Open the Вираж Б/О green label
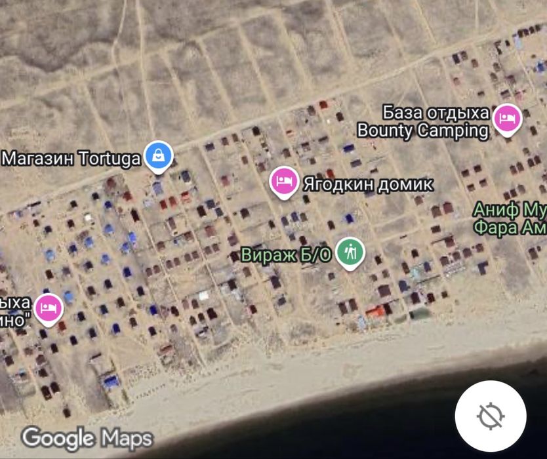The height and width of the screenshot is (459, 547). pyautogui.click(x=286, y=255)
